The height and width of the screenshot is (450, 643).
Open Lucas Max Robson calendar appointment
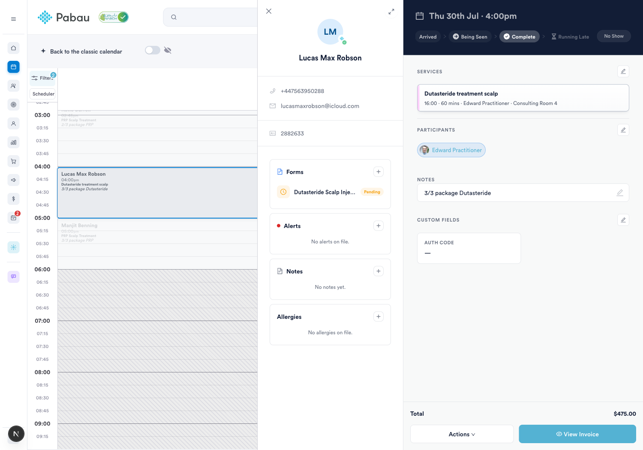[x=157, y=192]
